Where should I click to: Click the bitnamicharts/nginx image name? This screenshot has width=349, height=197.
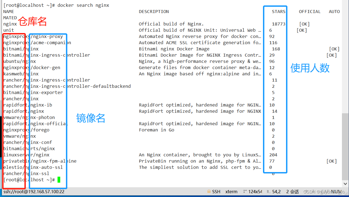29,148
